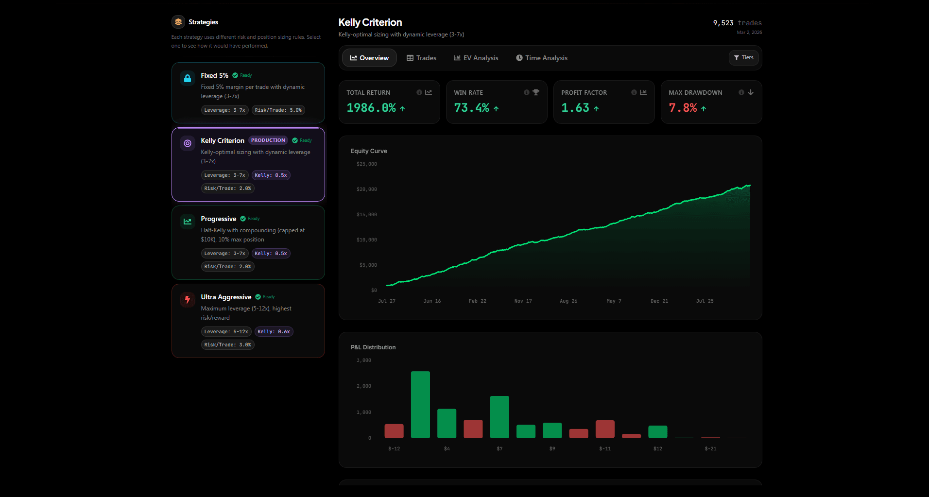Click the Strategies stack icon in the sidebar

[x=177, y=21]
